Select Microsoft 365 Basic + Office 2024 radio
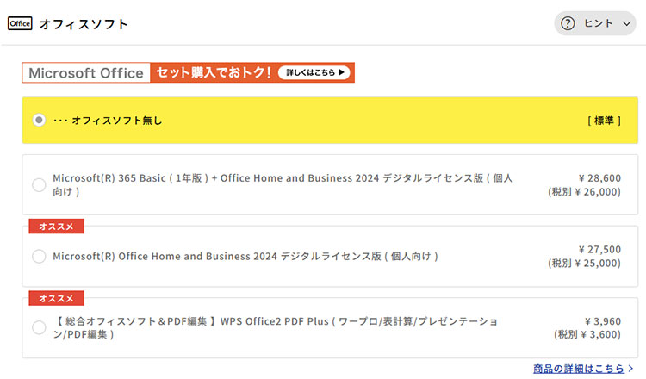Screen dimensions: 646x379 pyautogui.click(x=39, y=184)
